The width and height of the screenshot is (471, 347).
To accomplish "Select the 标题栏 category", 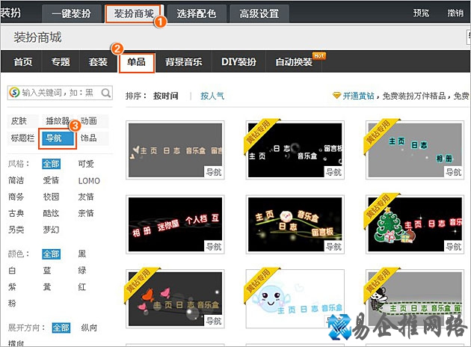I will pos(22,138).
